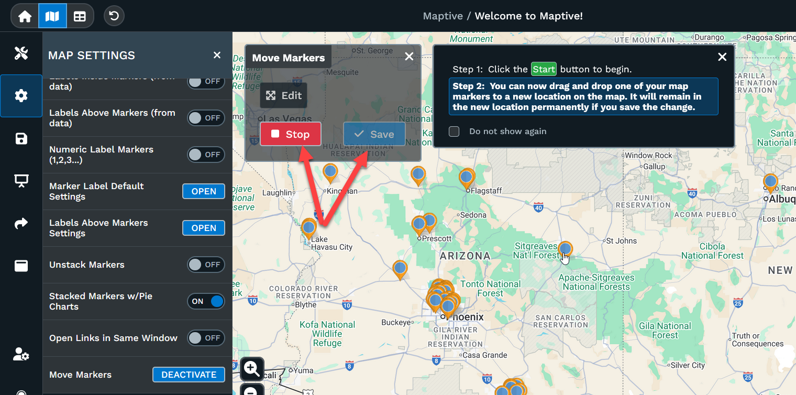Select the marker near Lake Havasu City
Image resolution: width=796 pixels, height=395 pixels.
tap(309, 228)
